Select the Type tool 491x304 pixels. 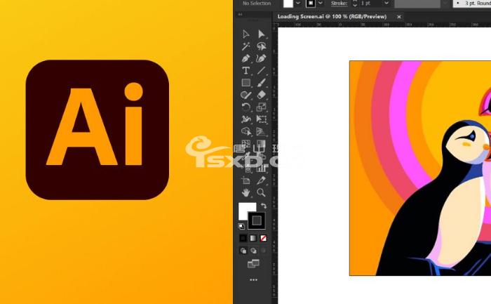[245, 71]
